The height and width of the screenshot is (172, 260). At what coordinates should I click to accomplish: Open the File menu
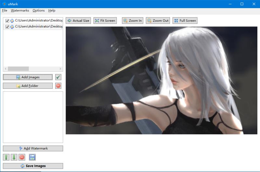click(5, 10)
